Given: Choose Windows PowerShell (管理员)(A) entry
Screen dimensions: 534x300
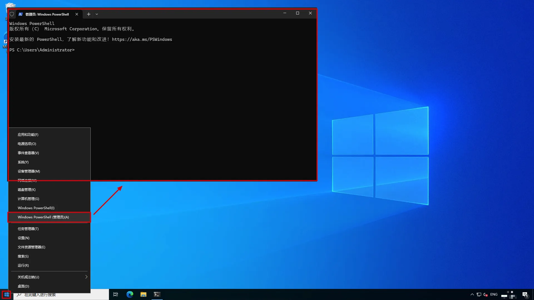Looking at the screenshot, I should point(50,217).
